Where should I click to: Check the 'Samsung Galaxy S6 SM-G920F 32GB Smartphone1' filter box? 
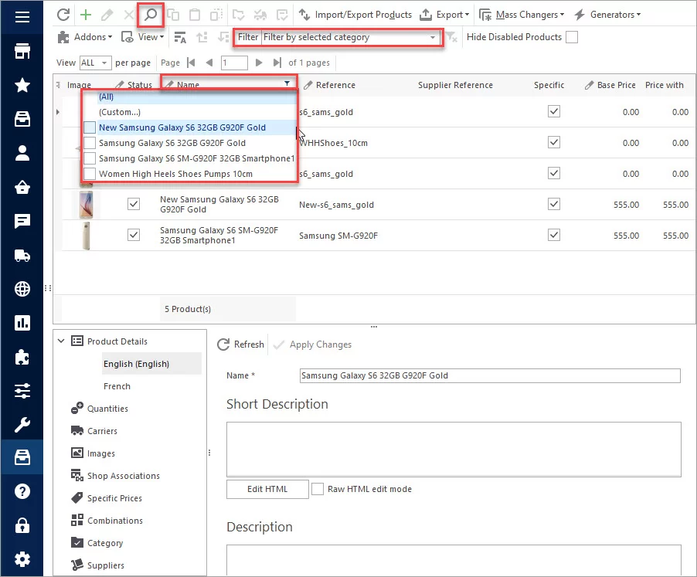[x=90, y=158]
